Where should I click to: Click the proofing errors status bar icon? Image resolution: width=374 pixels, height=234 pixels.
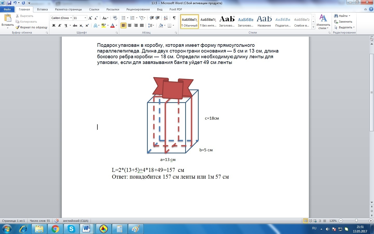(x=57, y=221)
